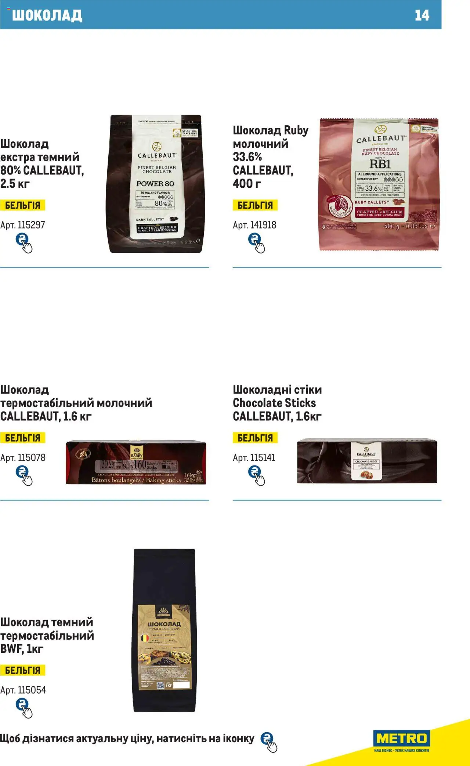The image size is (470, 766).
Task: Open BWF black chocolate bag image
Action: click(164, 630)
